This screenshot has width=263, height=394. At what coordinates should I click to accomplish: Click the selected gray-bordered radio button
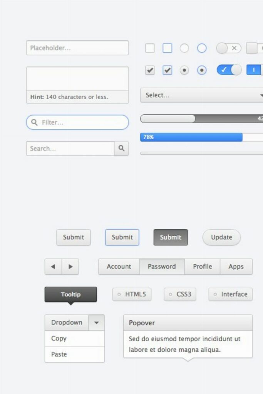[184, 70]
